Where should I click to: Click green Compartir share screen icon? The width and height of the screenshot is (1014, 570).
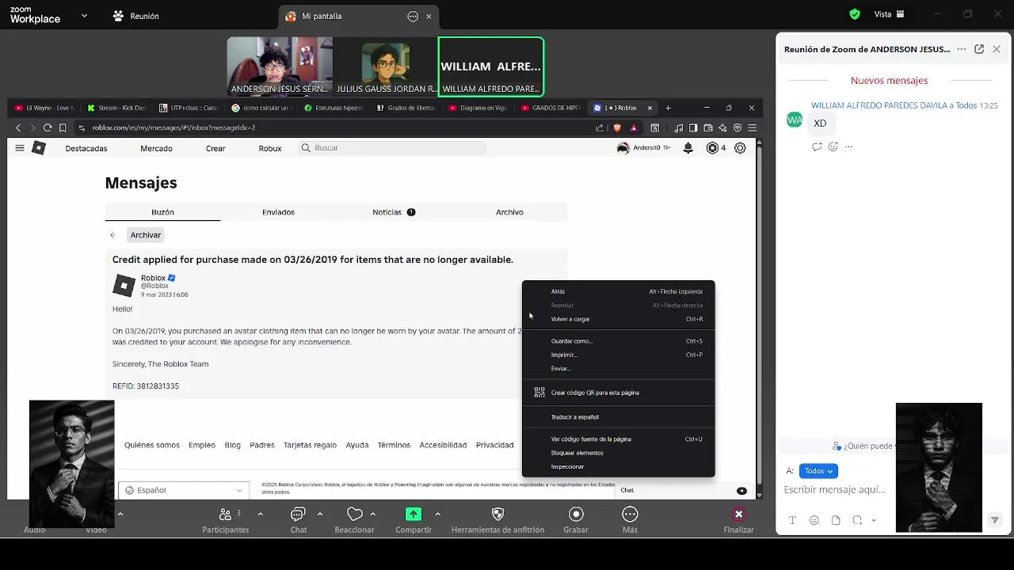[x=414, y=514]
